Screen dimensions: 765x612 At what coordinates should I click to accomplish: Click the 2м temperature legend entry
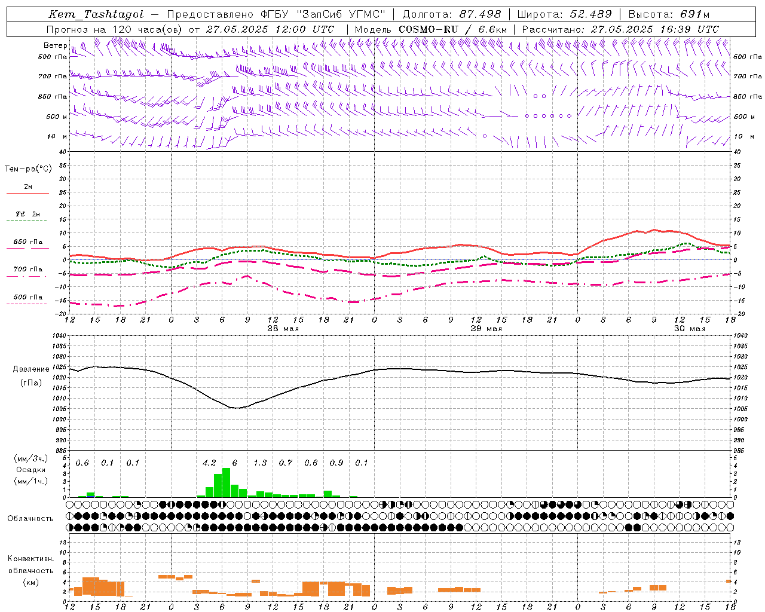click(x=28, y=187)
